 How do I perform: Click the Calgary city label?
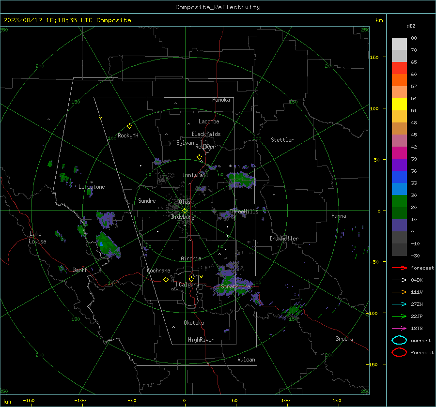tap(189, 285)
